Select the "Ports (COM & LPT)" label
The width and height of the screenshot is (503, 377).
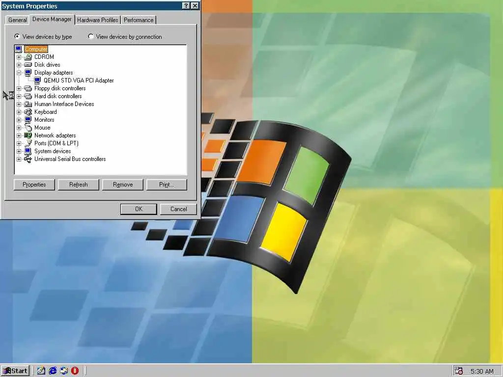tap(56, 143)
